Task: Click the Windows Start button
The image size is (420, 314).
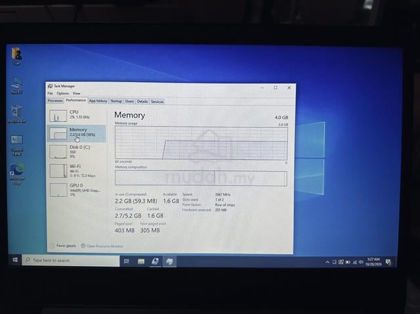Action: coord(15,260)
